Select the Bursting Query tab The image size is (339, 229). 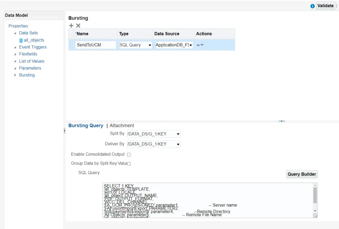coord(86,126)
